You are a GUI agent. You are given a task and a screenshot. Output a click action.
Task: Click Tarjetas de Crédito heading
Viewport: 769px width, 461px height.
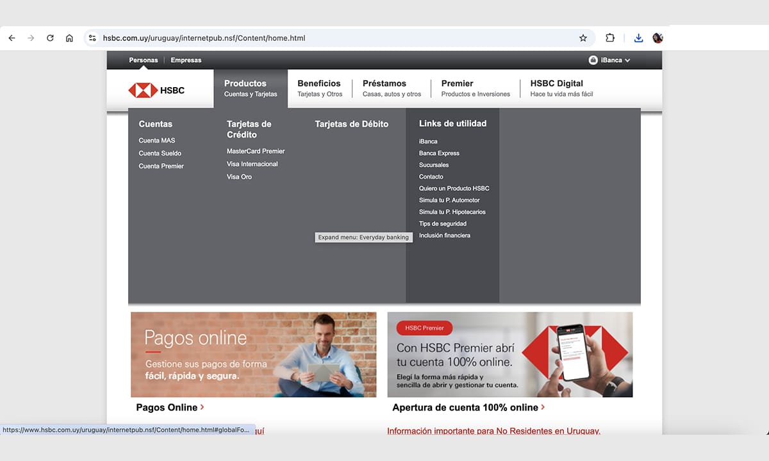[249, 129]
